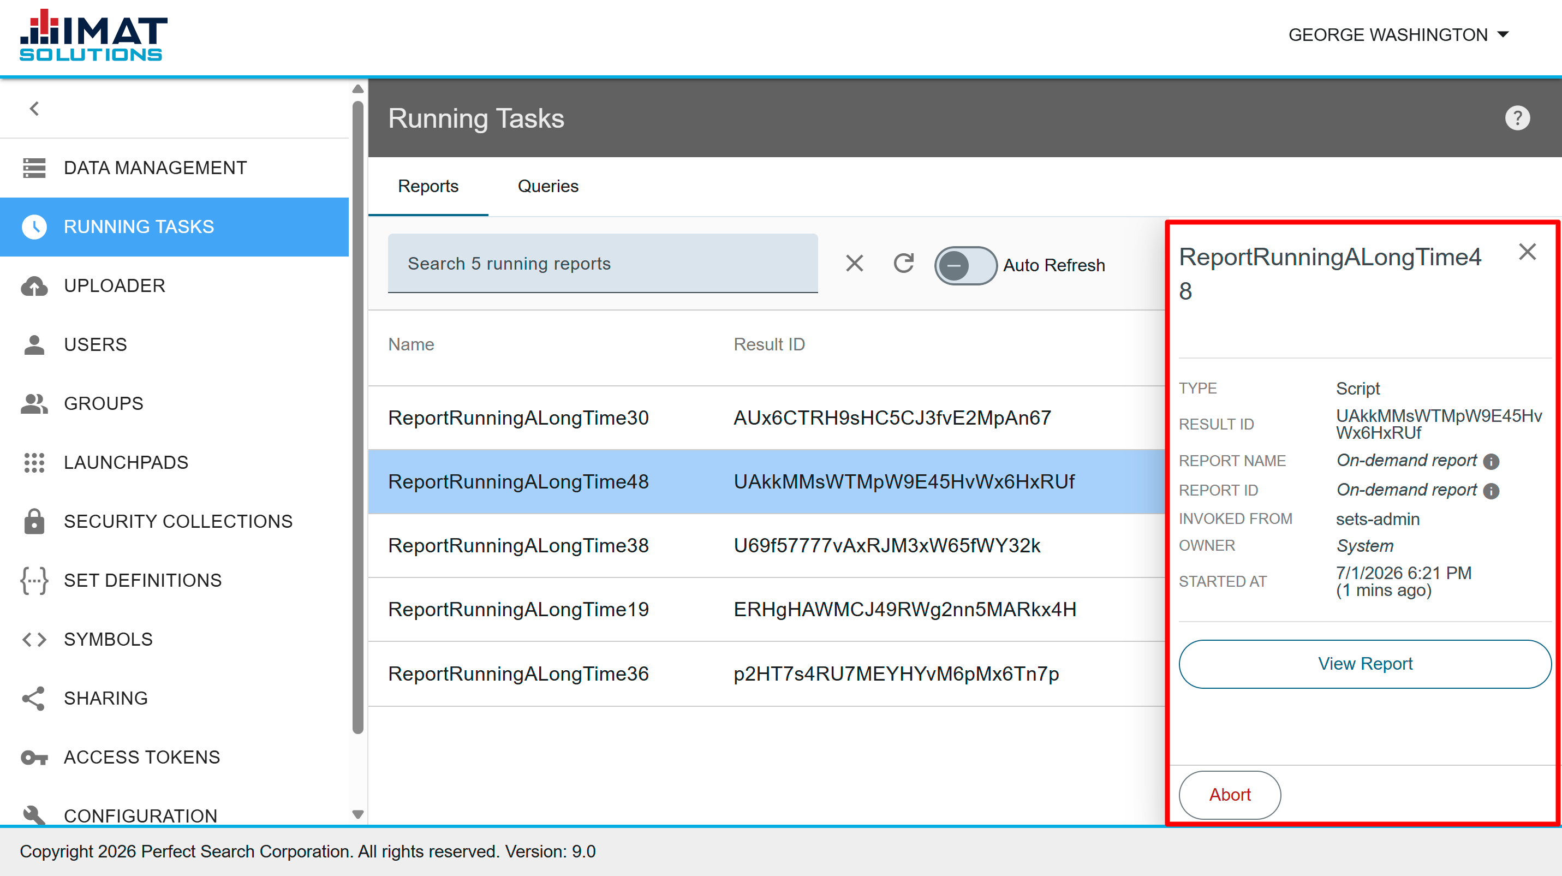This screenshot has width=1562, height=876.
Task: Click info icon beside Report Name value
Action: (1491, 462)
